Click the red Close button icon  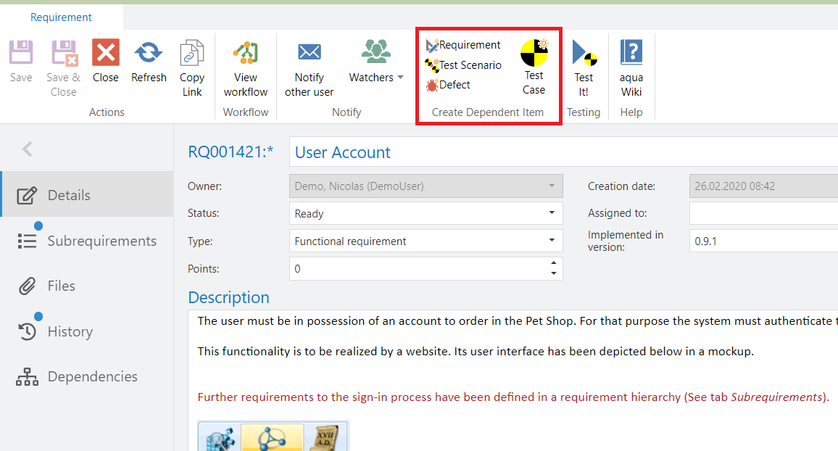click(106, 53)
